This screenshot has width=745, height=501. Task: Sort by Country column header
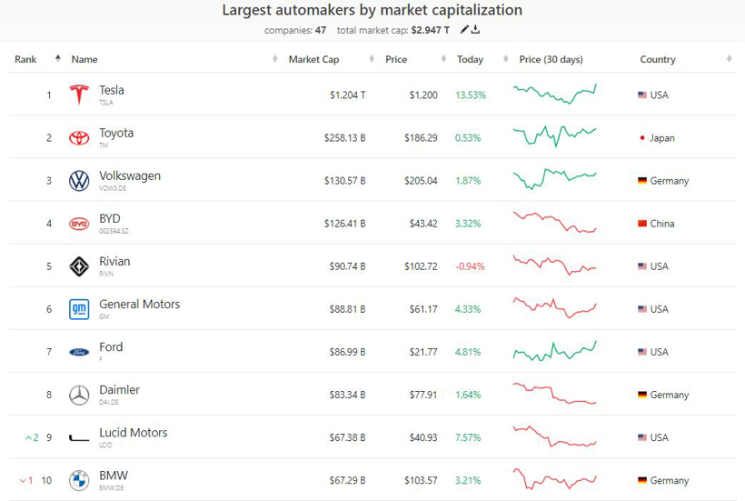coord(658,59)
